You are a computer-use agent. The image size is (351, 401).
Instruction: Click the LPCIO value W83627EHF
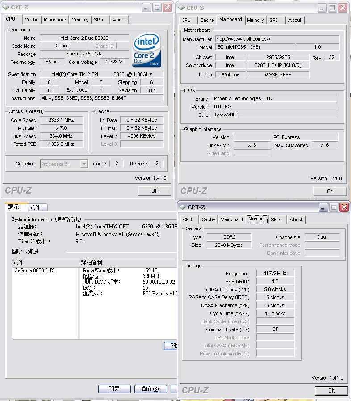coord(278,75)
